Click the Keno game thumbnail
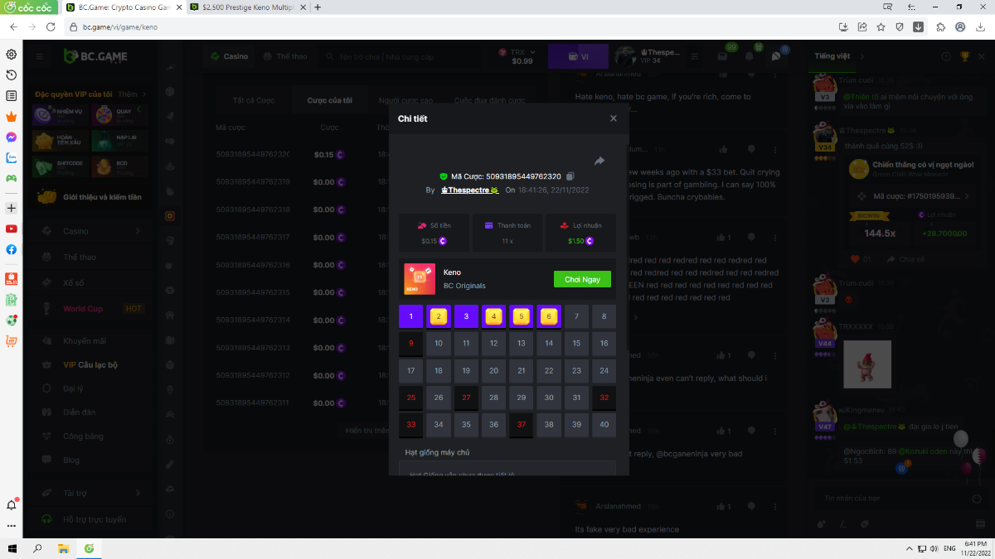The width and height of the screenshot is (995, 559). pos(420,279)
